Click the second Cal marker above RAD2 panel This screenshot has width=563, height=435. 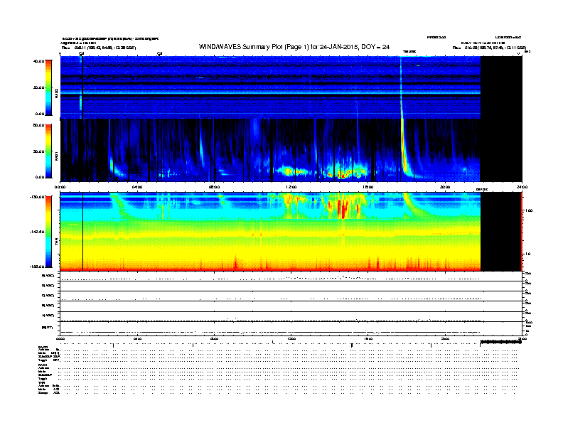(x=159, y=53)
